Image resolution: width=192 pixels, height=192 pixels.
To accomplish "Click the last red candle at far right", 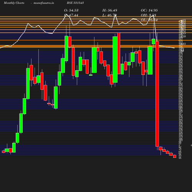I will (x=175, y=156).
